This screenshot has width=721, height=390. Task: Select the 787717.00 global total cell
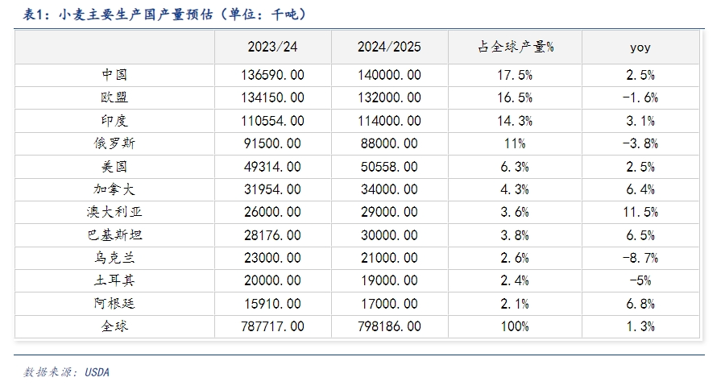click(x=272, y=326)
